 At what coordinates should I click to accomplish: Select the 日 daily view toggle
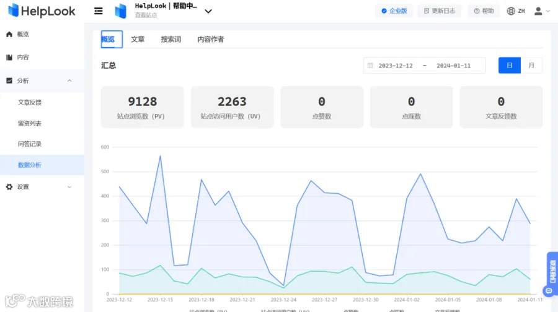pyautogui.click(x=510, y=66)
